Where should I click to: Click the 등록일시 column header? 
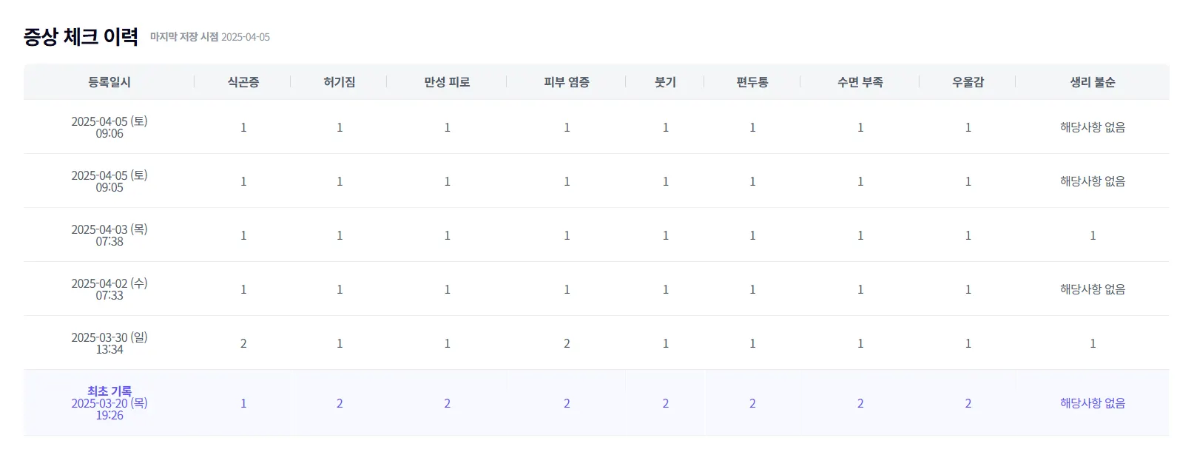coord(109,82)
